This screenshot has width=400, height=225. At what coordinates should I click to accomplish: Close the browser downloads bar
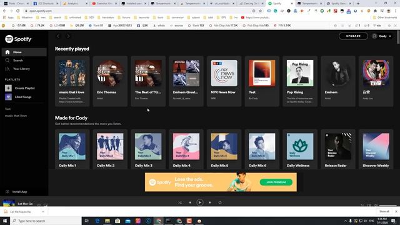coord(396,211)
